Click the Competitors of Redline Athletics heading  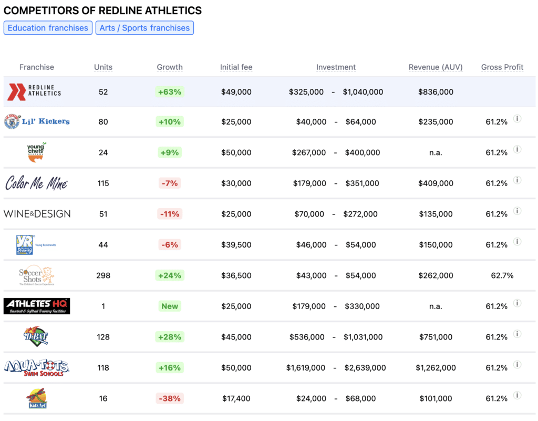[102, 11]
